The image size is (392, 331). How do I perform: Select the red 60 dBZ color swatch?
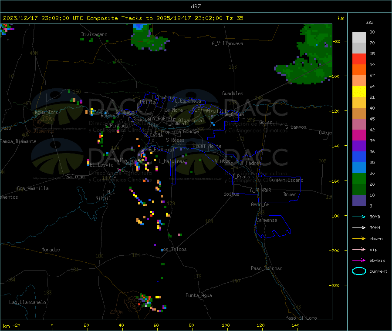[x=359, y=59]
